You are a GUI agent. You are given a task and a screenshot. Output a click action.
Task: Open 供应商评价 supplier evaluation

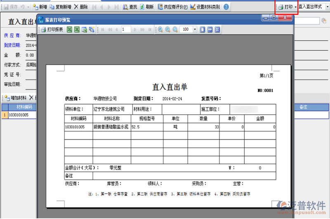(172, 7)
